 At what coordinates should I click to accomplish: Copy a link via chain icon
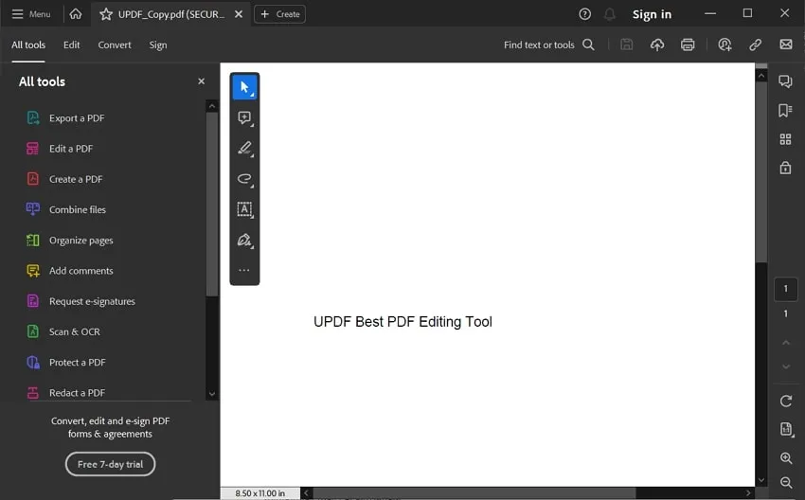(x=755, y=45)
